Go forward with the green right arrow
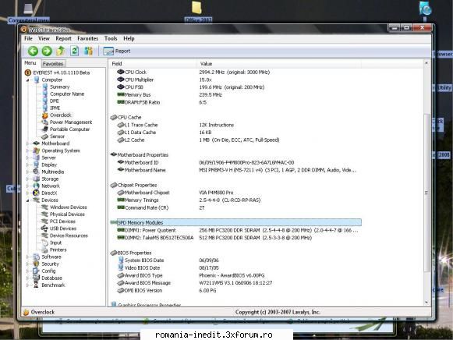This screenshot has height=340, width=453. pos(47,51)
